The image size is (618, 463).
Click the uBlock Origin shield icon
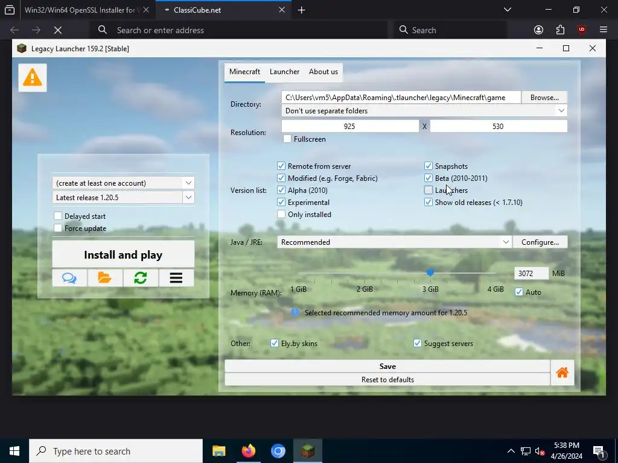tap(582, 30)
